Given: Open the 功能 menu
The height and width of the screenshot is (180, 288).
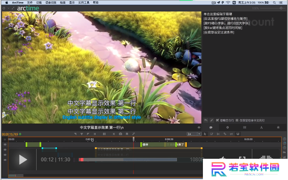Looking at the screenshot, I should (39, 3).
